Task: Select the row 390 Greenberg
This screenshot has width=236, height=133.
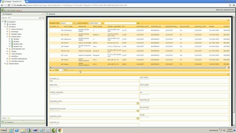Action: pos(139,30)
